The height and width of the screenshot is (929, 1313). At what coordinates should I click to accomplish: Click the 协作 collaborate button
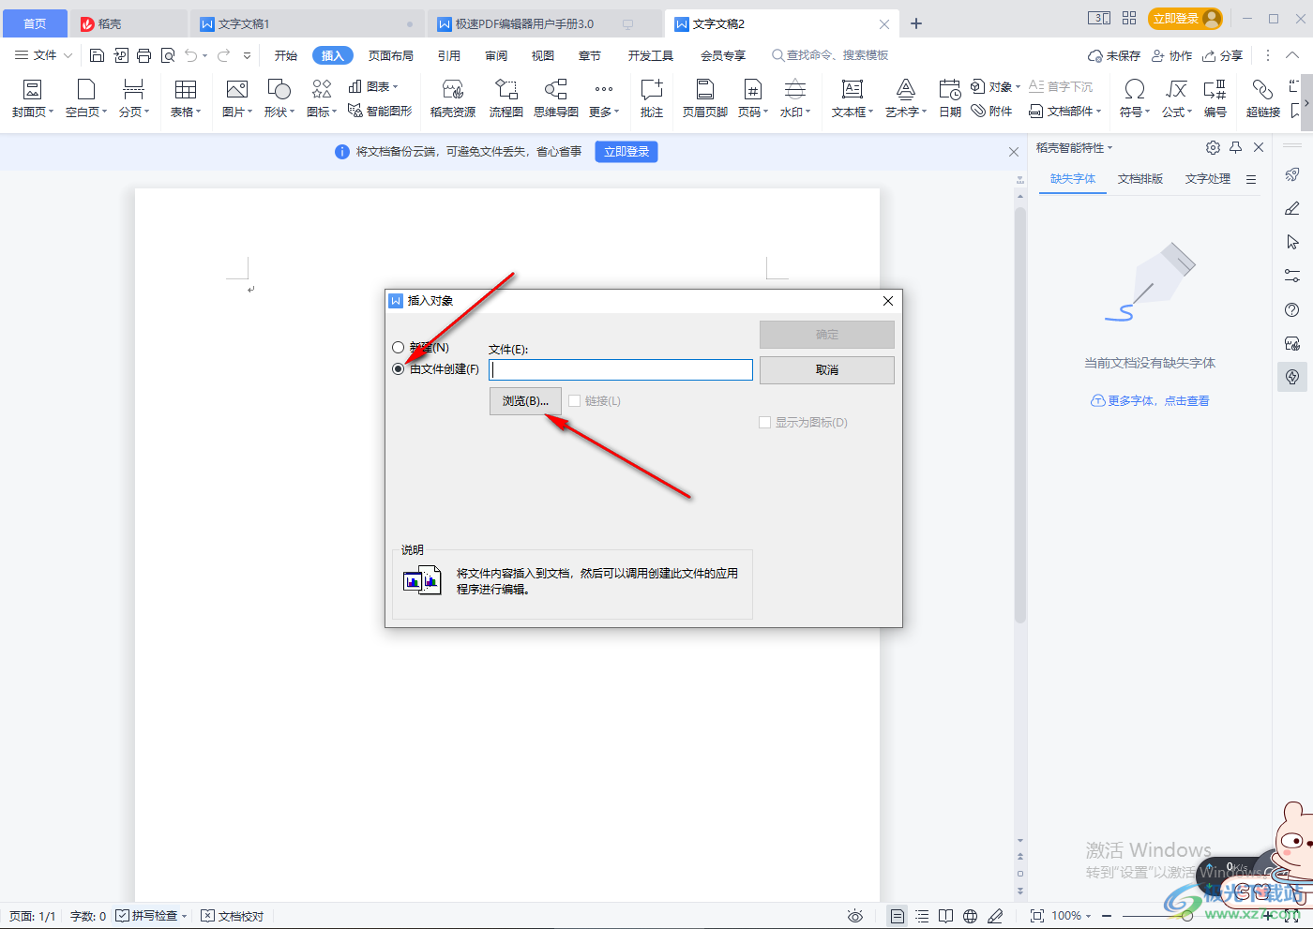point(1172,55)
